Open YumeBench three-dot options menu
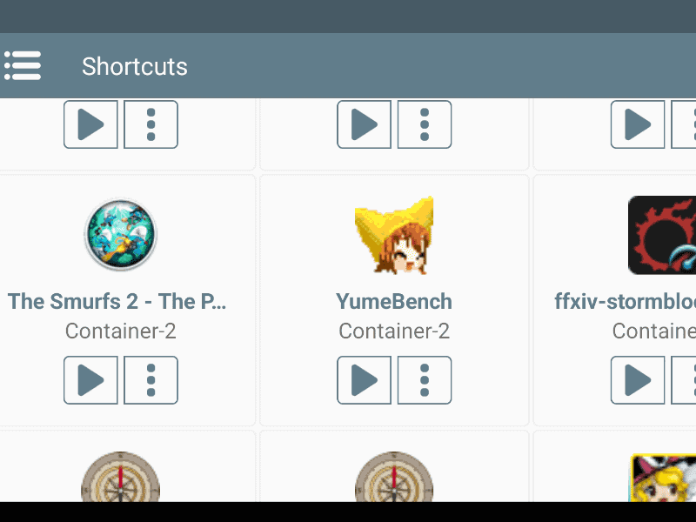This screenshot has height=522, width=696. point(425,380)
